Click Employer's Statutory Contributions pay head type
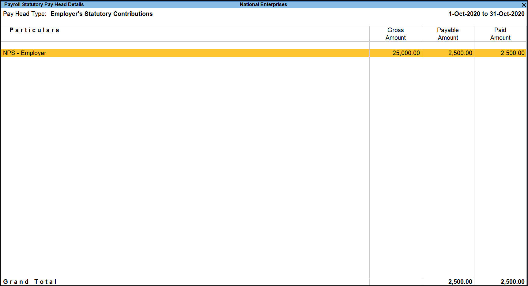This screenshot has height=286, width=528. (101, 14)
